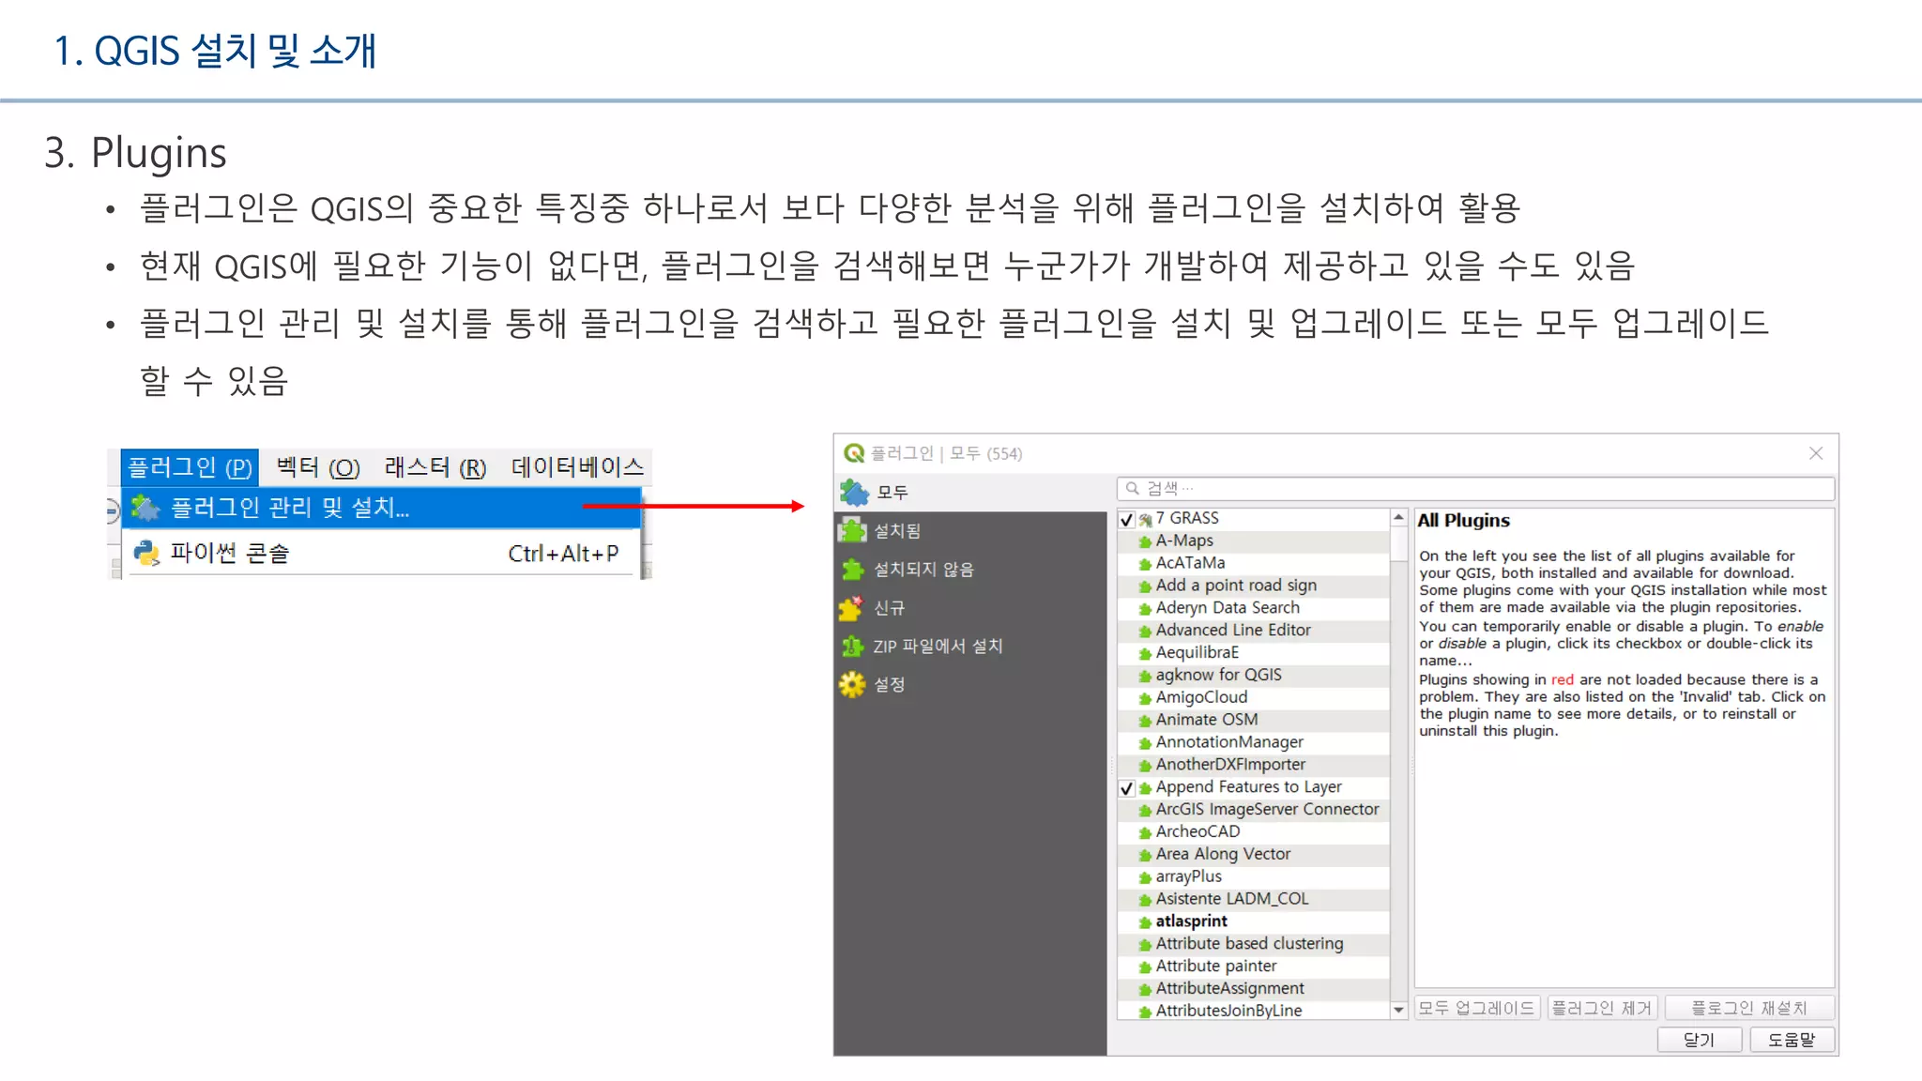
Task: Click green puzzle icon beside AmigoCloud
Action: tap(1145, 699)
